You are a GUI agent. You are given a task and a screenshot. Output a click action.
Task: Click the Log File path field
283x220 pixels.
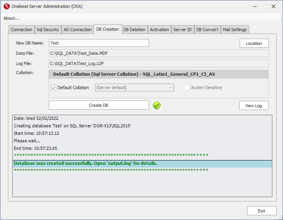(159, 63)
